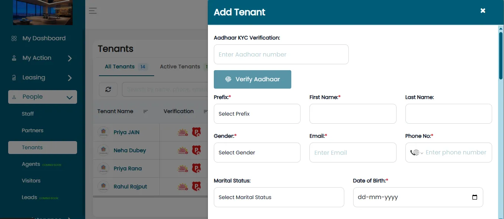Open the Select Gender dropdown
The image size is (504, 219).
[x=257, y=153]
